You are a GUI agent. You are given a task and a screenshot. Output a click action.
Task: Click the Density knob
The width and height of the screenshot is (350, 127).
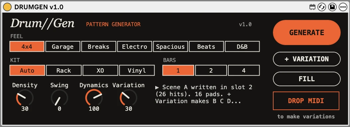25,97
